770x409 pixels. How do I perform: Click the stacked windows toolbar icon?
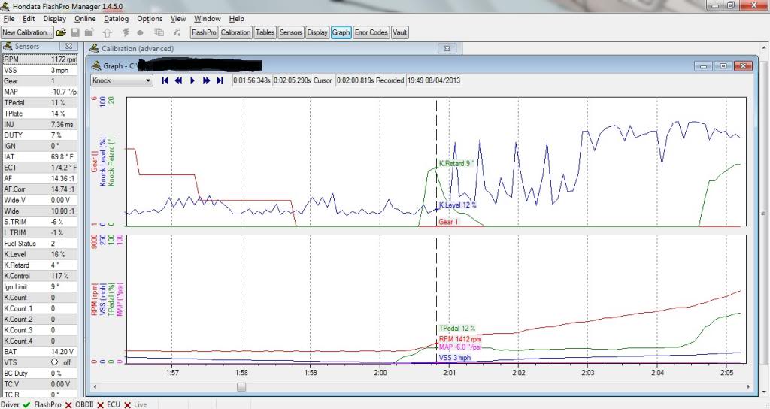pos(159,32)
